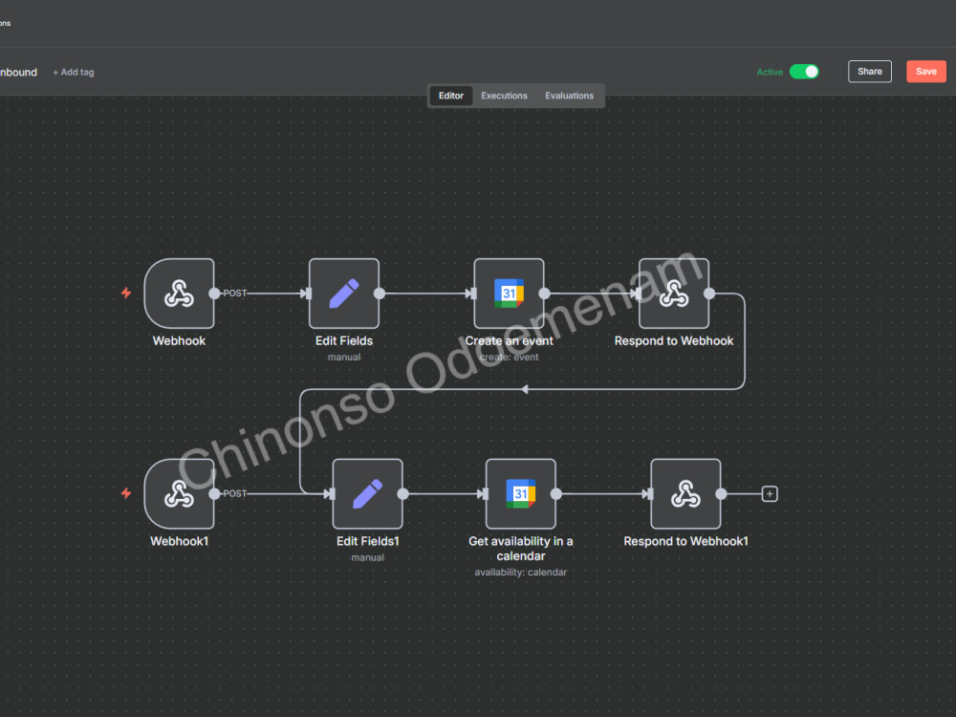Switch to the Editor tab
The image size is (956, 717).
(x=451, y=96)
